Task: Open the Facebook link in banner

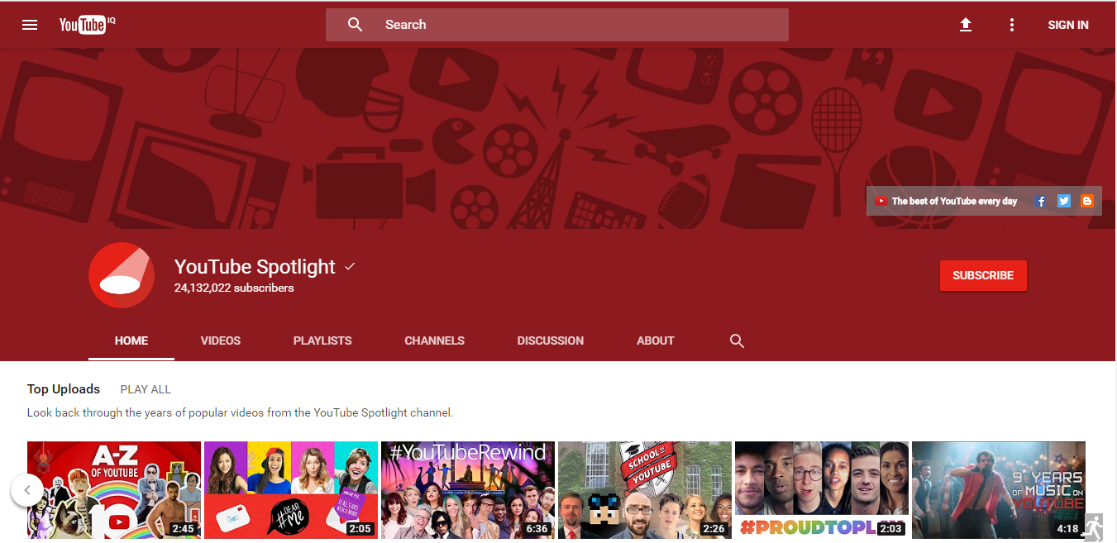Action: click(x=1041, y=201)
